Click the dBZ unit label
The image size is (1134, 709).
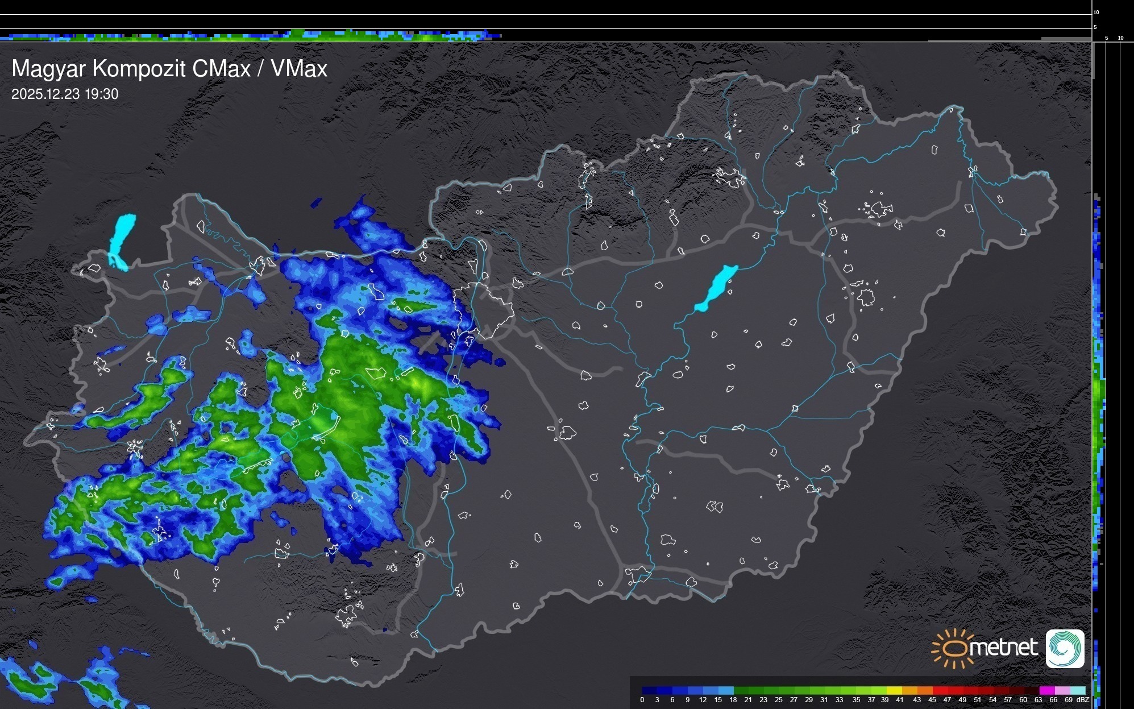click(x=1083, y=700)
